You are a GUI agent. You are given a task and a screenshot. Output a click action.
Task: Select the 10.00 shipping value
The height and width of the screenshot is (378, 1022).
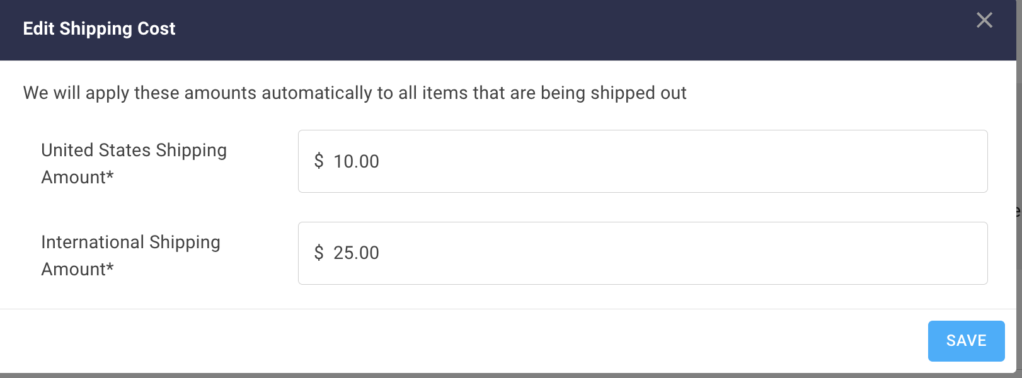356,161
